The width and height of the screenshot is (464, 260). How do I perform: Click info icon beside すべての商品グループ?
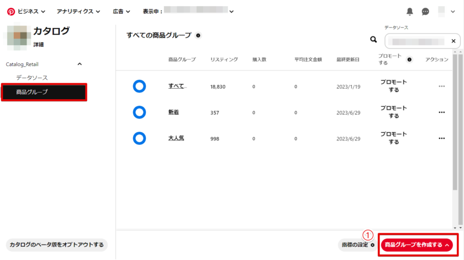[x=198, y=35]
